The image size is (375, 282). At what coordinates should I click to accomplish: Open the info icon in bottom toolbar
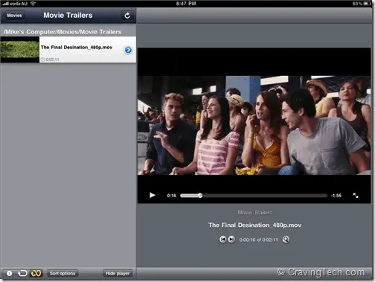9,273
